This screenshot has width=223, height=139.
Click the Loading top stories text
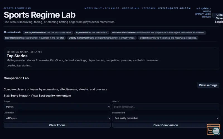(19, 66)
